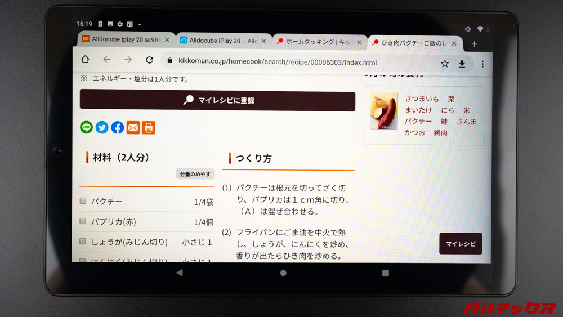This screenshot has width=563, height=317.
Task: Share the recipe on Twitter
Action: click(102, 127)
